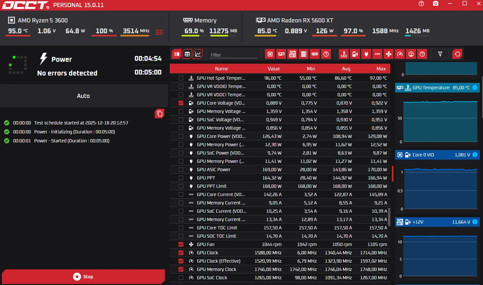Sort the sensor table by Avg column
Image resolution: width=483 pixels, height=285 pixels.
tap(346, 69)
